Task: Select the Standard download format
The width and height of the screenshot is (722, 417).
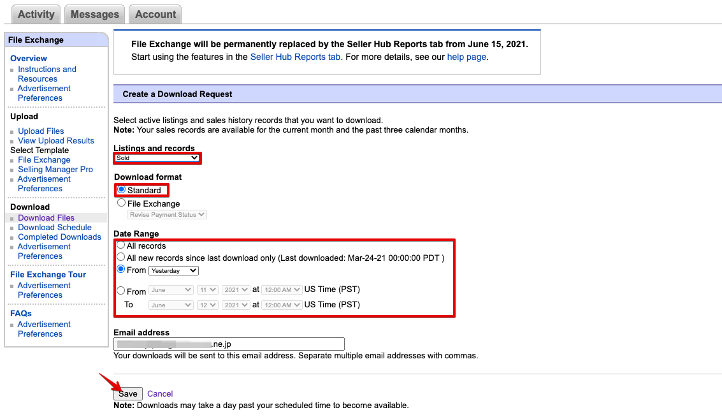Action: click(x=121, y=190)
